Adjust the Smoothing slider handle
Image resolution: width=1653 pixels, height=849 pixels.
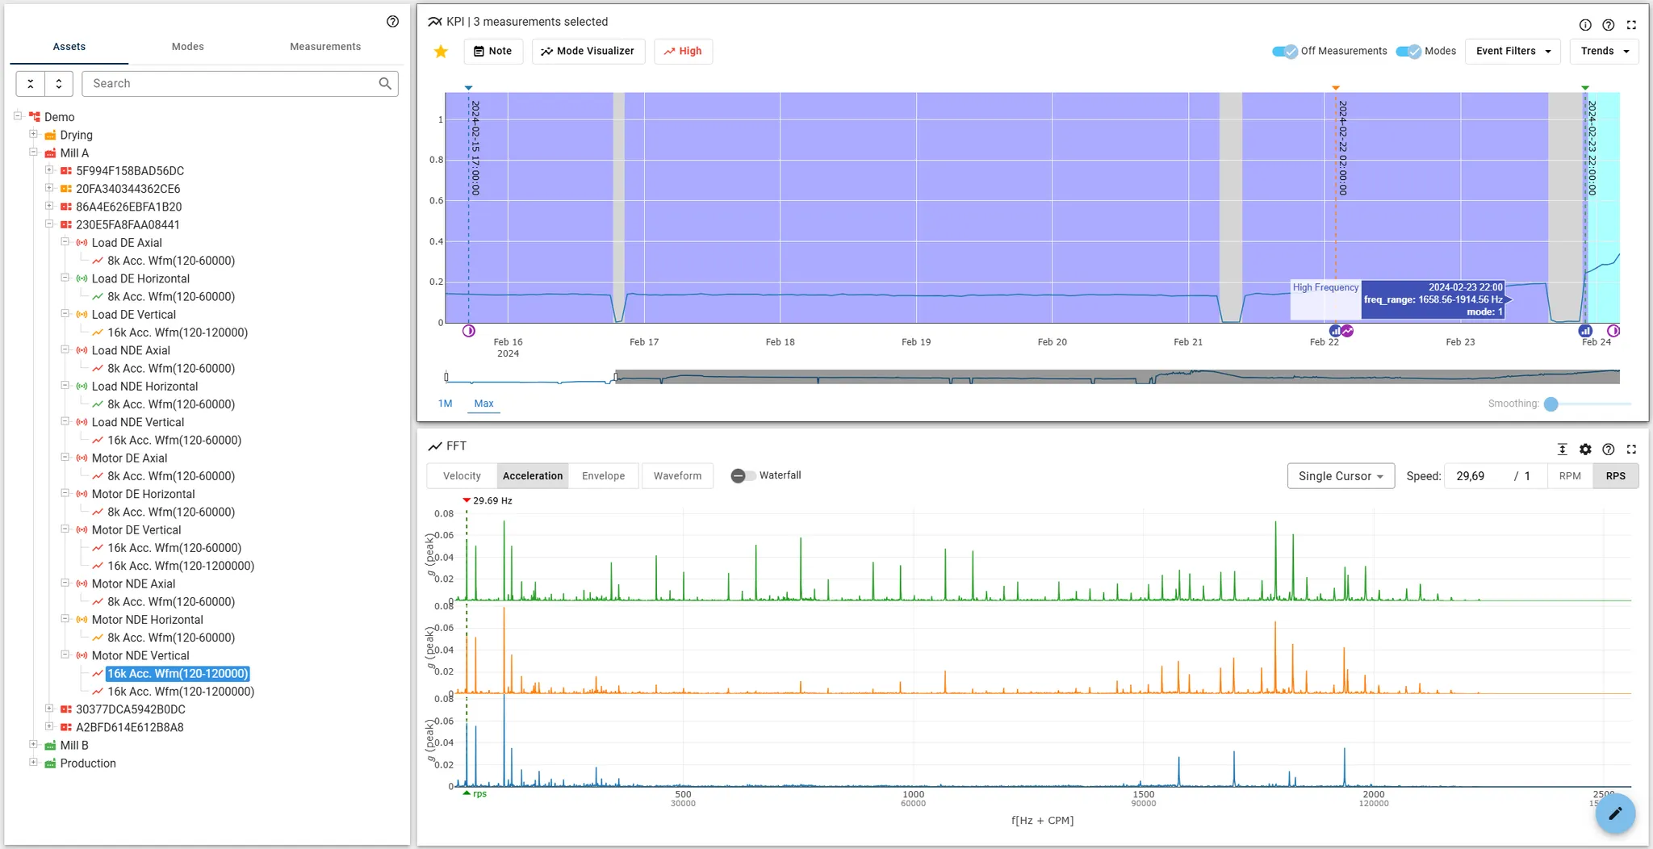[1550, 404]
